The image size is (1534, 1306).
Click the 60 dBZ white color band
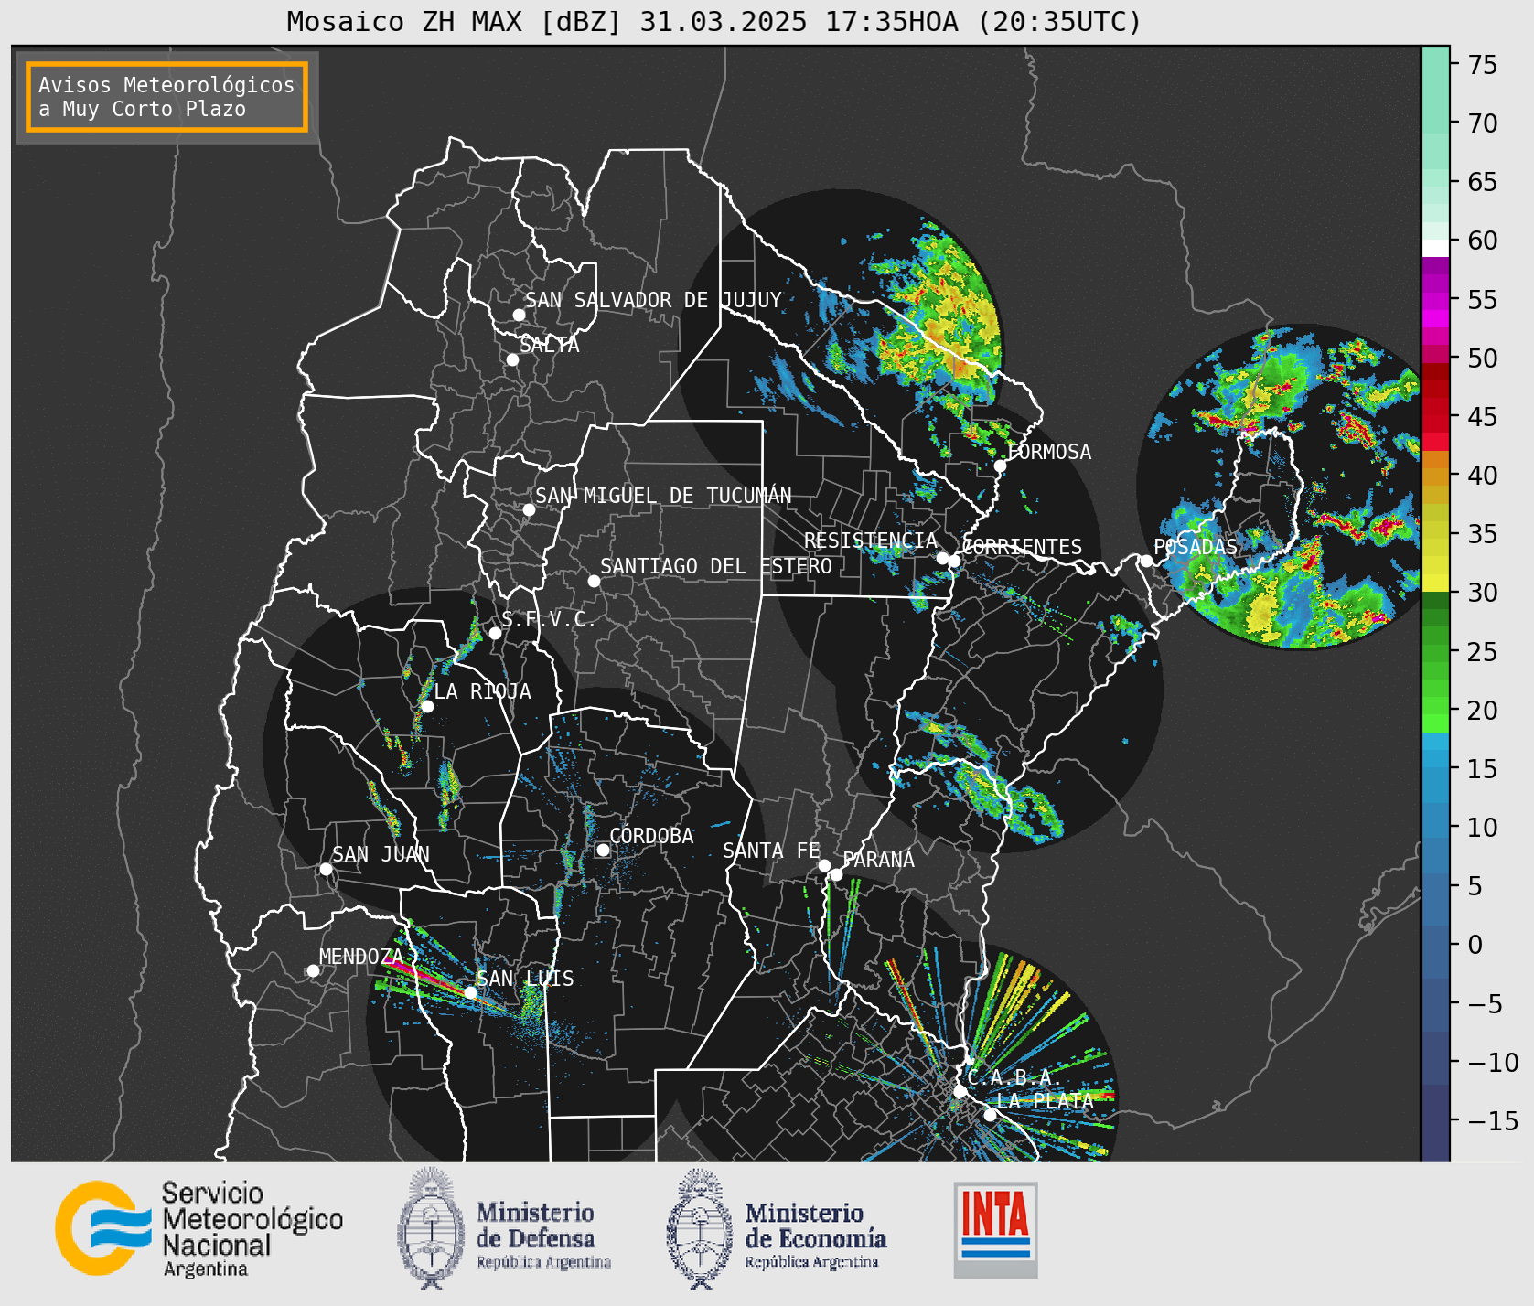(x=1435, y=248)
